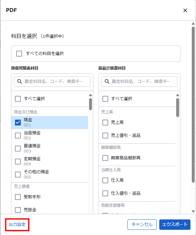Toggle すべての科目を選択 checkbox
The image size is (196, 235).
[x=19, y=53]
